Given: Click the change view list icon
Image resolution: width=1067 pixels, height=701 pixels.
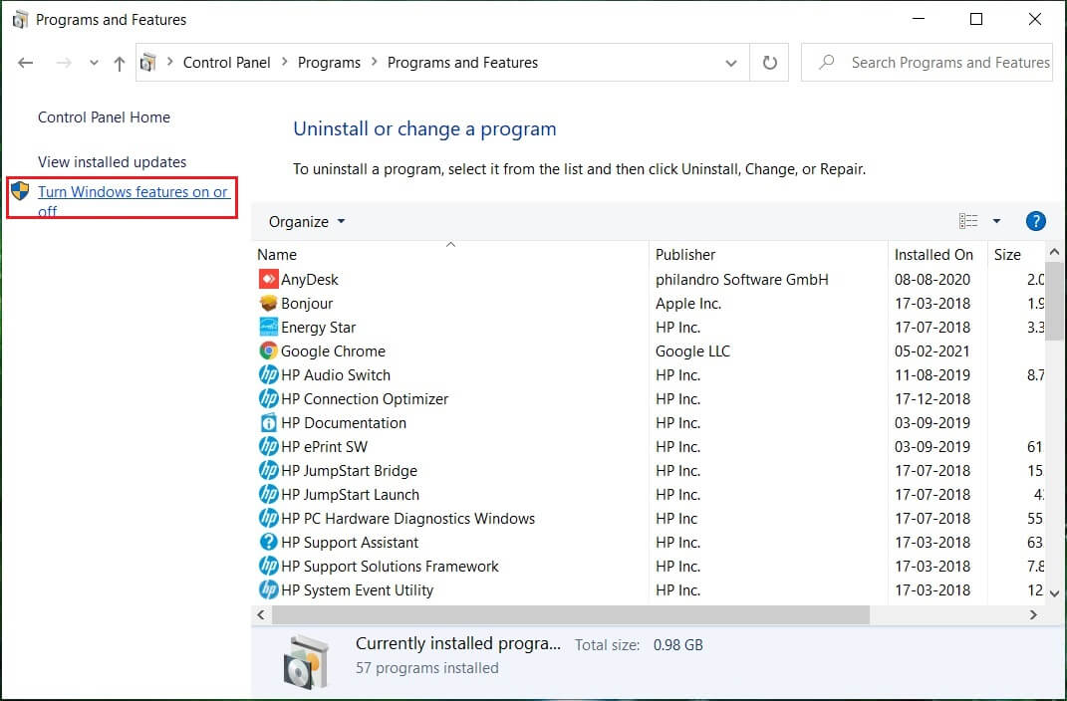Looking at the screenshot, I should point(967,221).
